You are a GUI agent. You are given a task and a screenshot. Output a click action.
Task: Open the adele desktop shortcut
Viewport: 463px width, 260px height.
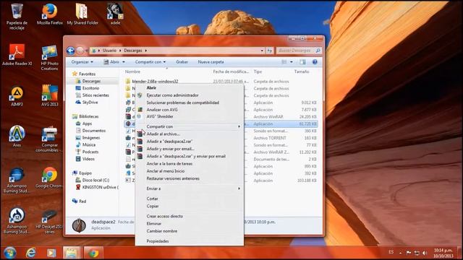[115, 14]
